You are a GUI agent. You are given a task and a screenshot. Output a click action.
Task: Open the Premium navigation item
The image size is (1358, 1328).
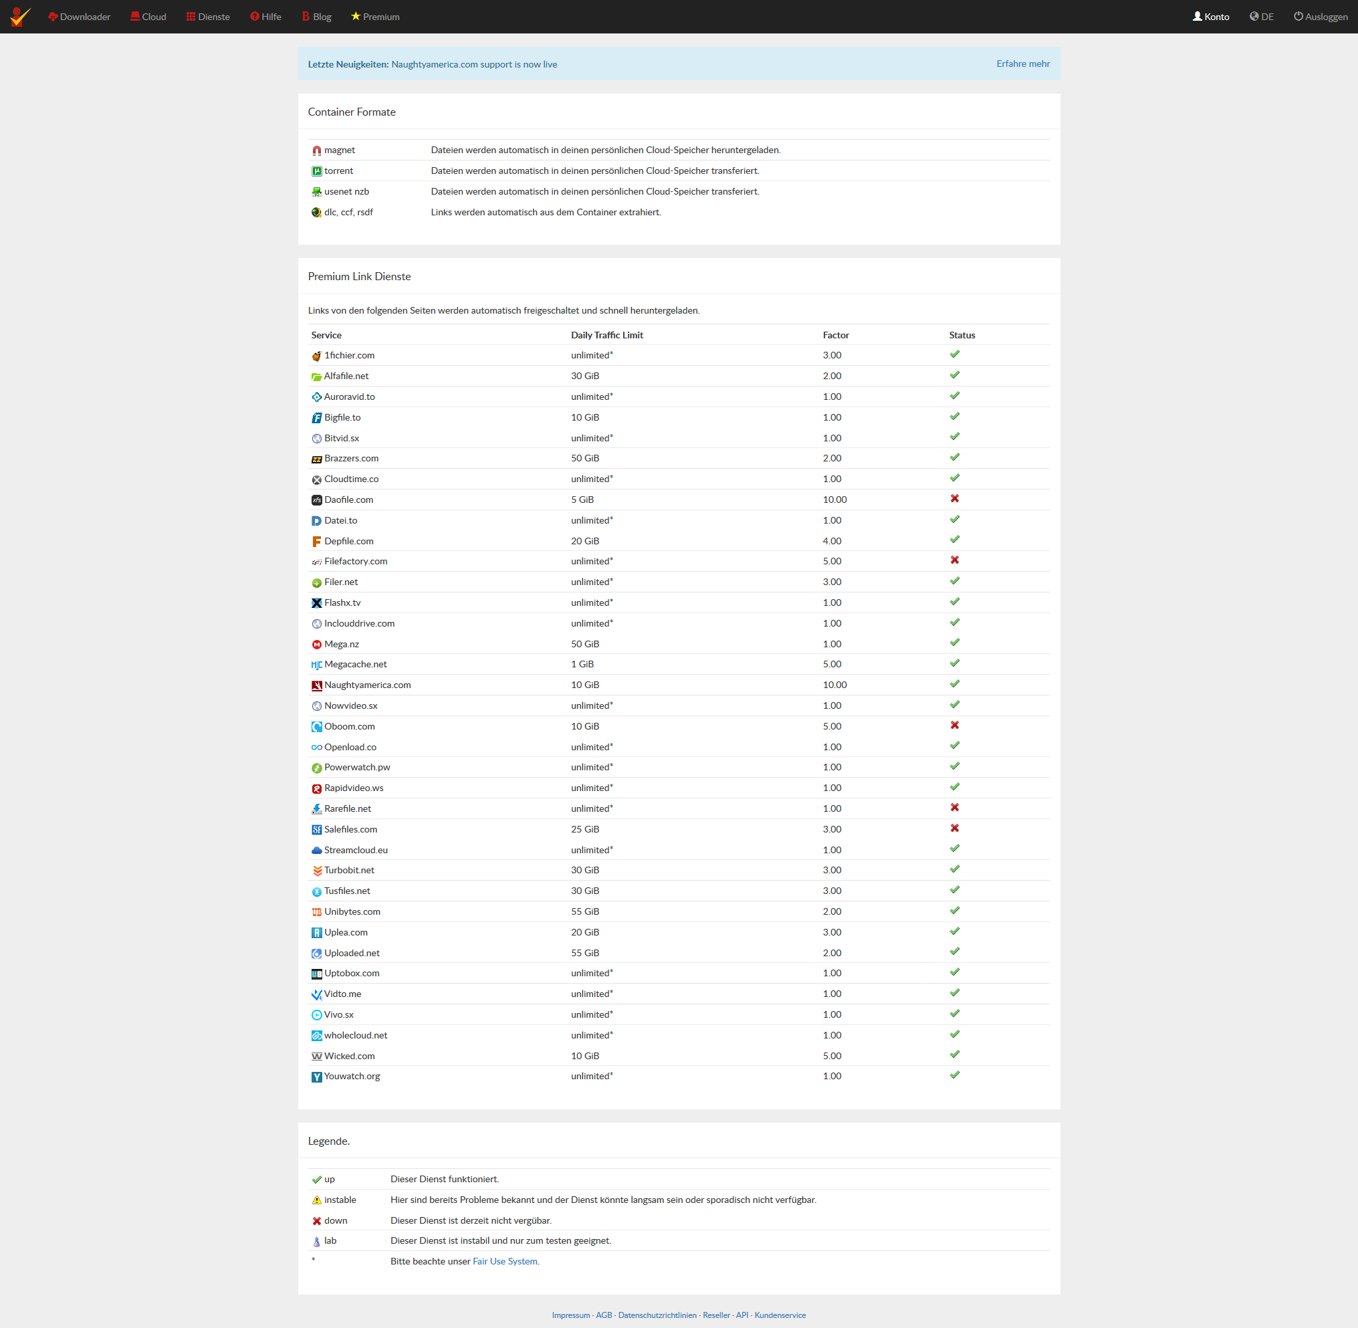(x=374, y=17)
